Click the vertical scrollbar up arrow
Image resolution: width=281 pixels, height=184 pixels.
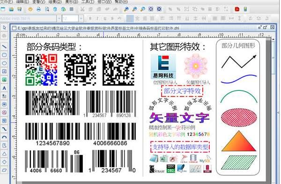(x=273, y=39)
